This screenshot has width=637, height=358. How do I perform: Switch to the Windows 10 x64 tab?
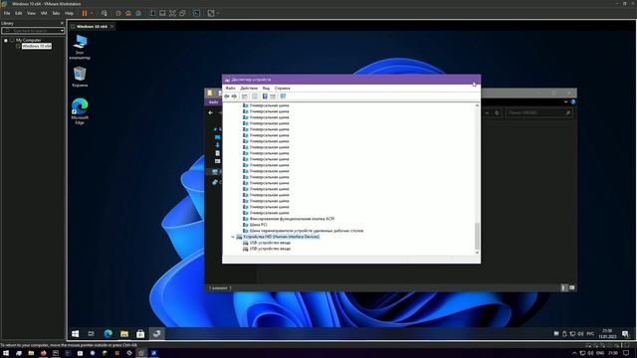(92, 27)
